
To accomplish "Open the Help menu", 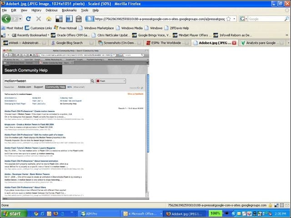I will (95, 10).
